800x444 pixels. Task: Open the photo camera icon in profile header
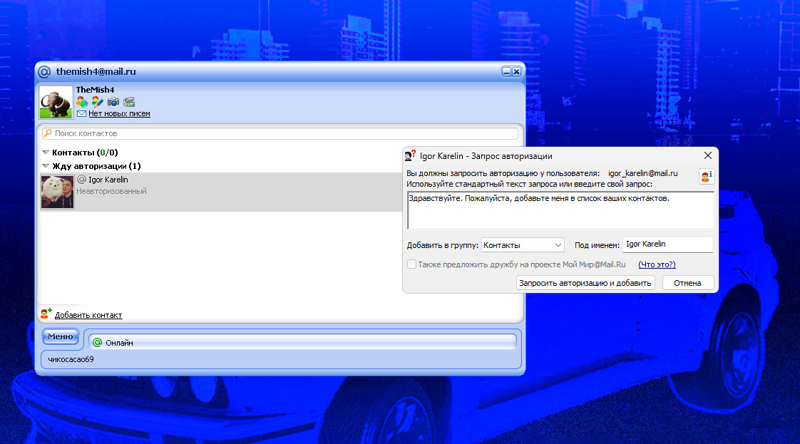tap(113, 102)
